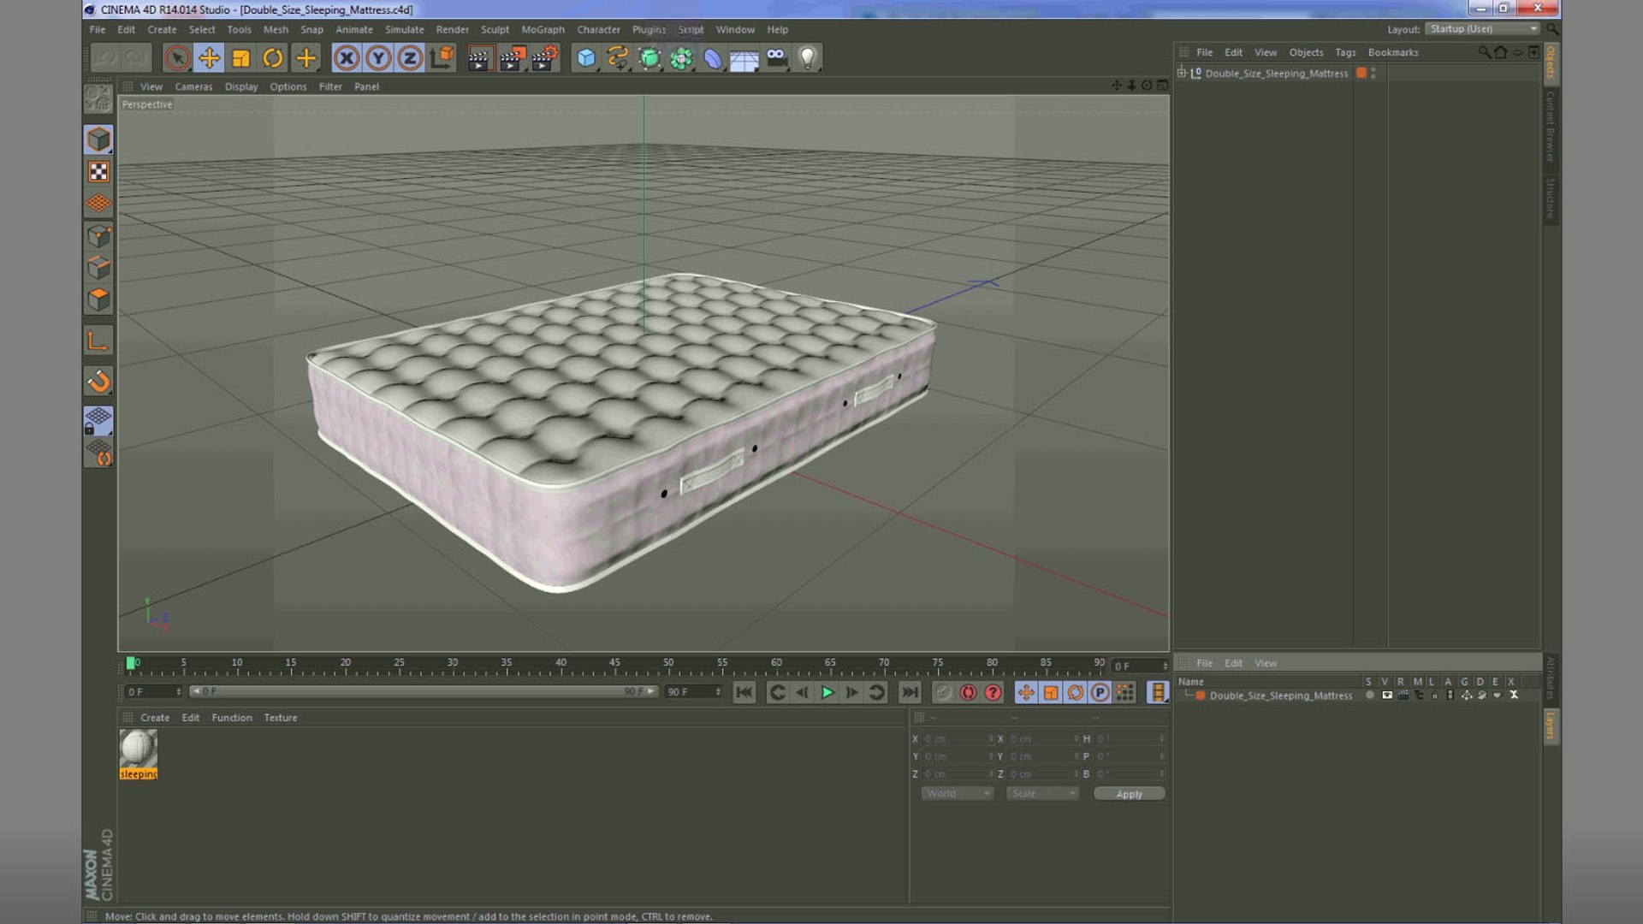Render to Picture Viewer
Viewport: 1643px width, 924px height.
(x=513, y=58)
